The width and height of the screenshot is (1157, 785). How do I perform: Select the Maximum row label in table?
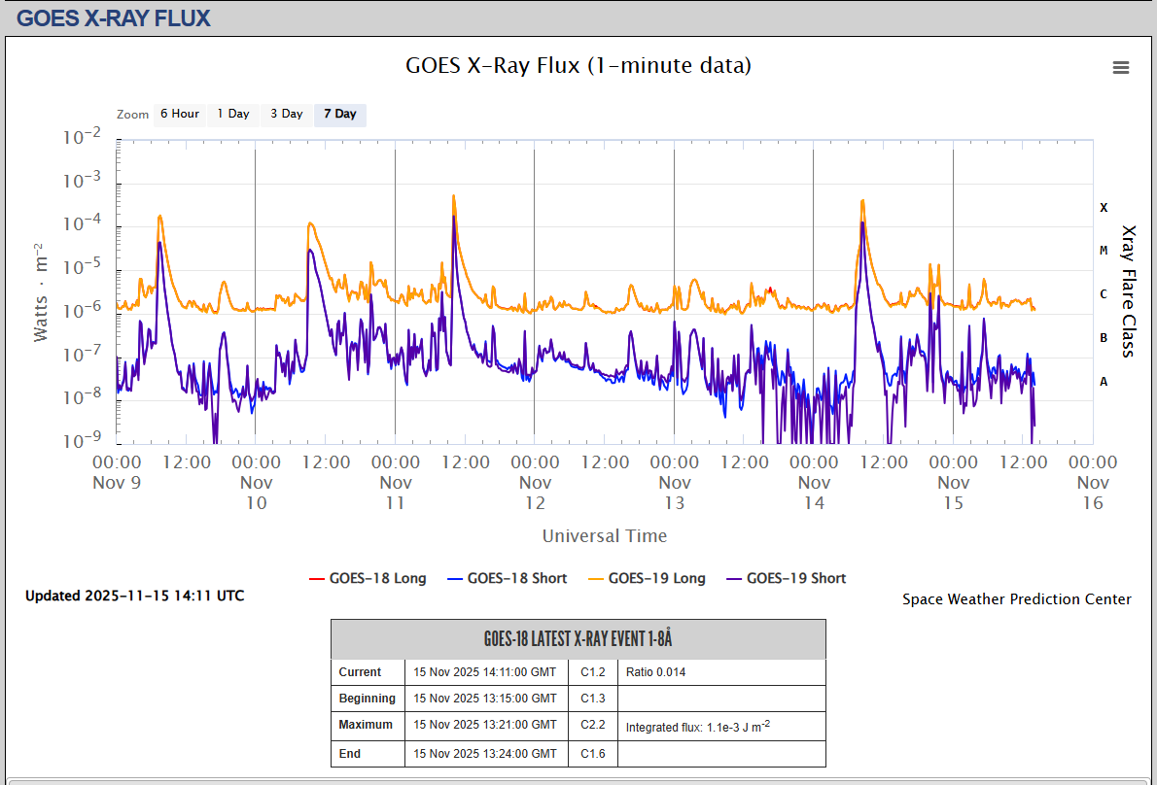pos(367,725)
